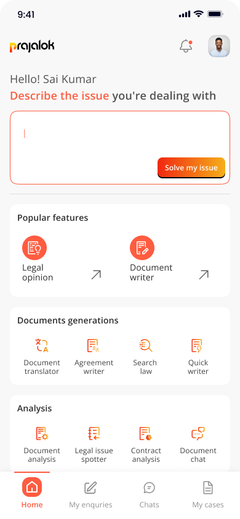Click the arrow beside Document writer
Image resolution: width=240 pixels, height=519 pixels.
click(x=204, y=275)
